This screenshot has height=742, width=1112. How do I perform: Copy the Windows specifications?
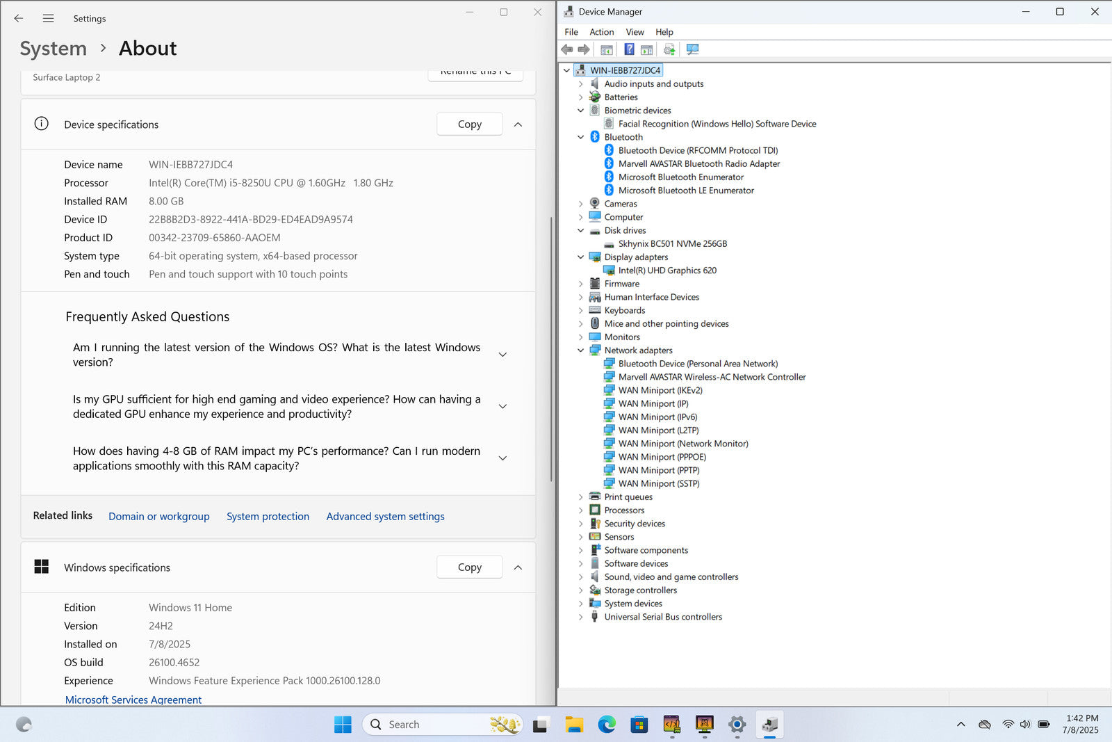[469, 567]
